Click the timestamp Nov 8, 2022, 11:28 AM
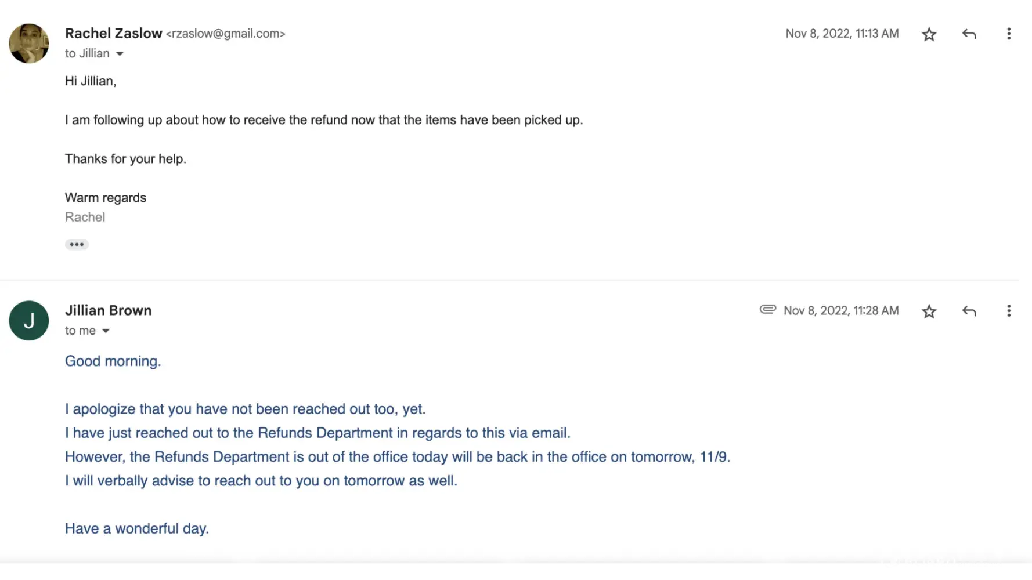Screen dimensions: 1032x580 841,311
